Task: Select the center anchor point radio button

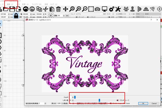Action: point(51,16)
